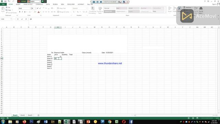Image resolution: width=220 pixels, height=124 pixels.
Task: Switch to the PAGE LAYOUT ribbon tab
Action: pos(28,4)
